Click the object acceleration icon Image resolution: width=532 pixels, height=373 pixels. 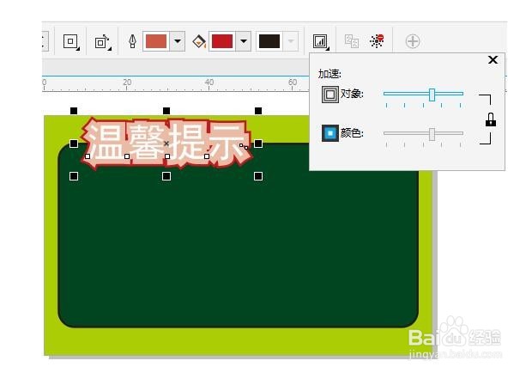point(329,94)
